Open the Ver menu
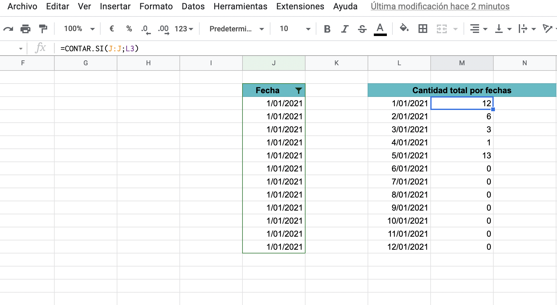Viewport: 557px width, 305px height. click(x=84, y=7)
